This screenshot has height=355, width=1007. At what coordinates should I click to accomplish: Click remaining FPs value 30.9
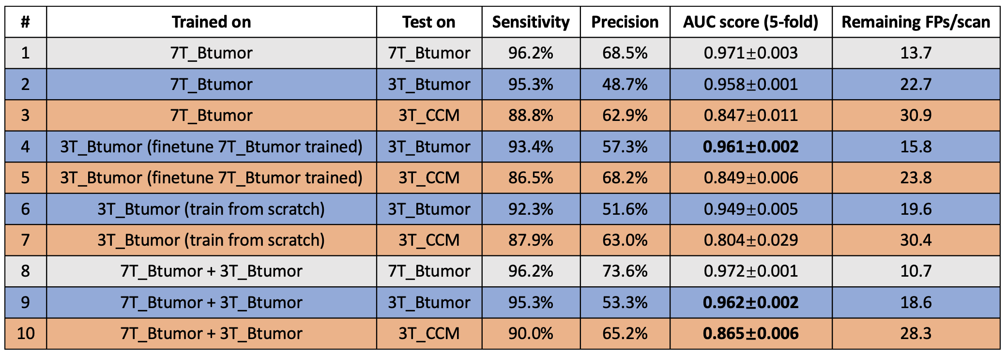click(915, 115)
